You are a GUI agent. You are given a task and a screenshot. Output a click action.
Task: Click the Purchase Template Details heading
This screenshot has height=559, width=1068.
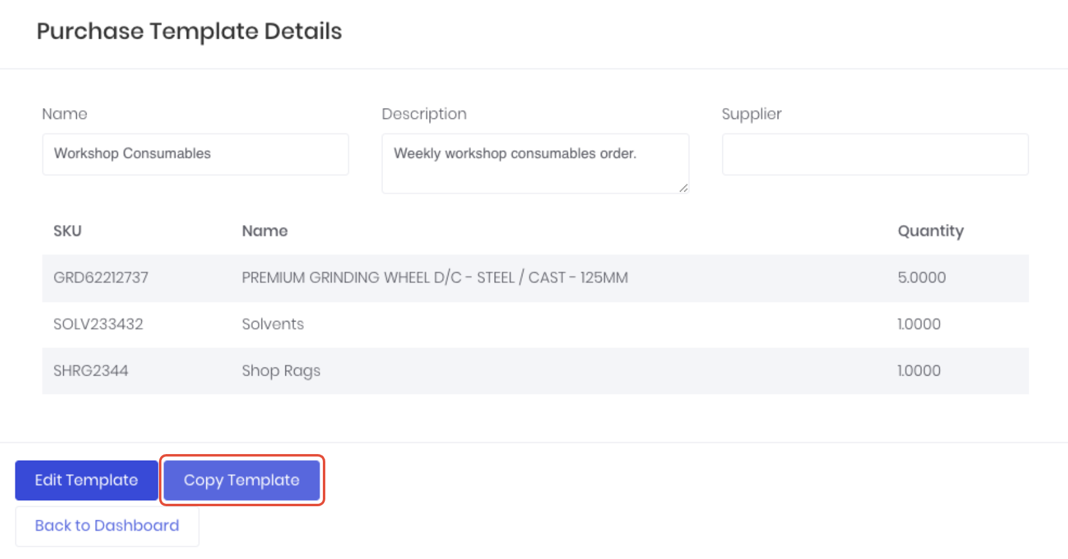tap(189, 31)
